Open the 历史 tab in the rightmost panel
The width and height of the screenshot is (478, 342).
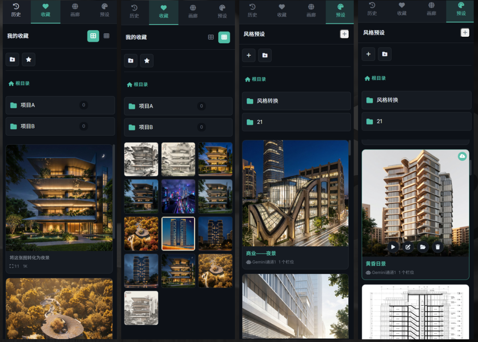pos(372,9)
